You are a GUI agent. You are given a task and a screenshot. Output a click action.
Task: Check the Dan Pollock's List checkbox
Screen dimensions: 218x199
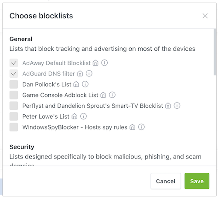[x=14, y=84]
